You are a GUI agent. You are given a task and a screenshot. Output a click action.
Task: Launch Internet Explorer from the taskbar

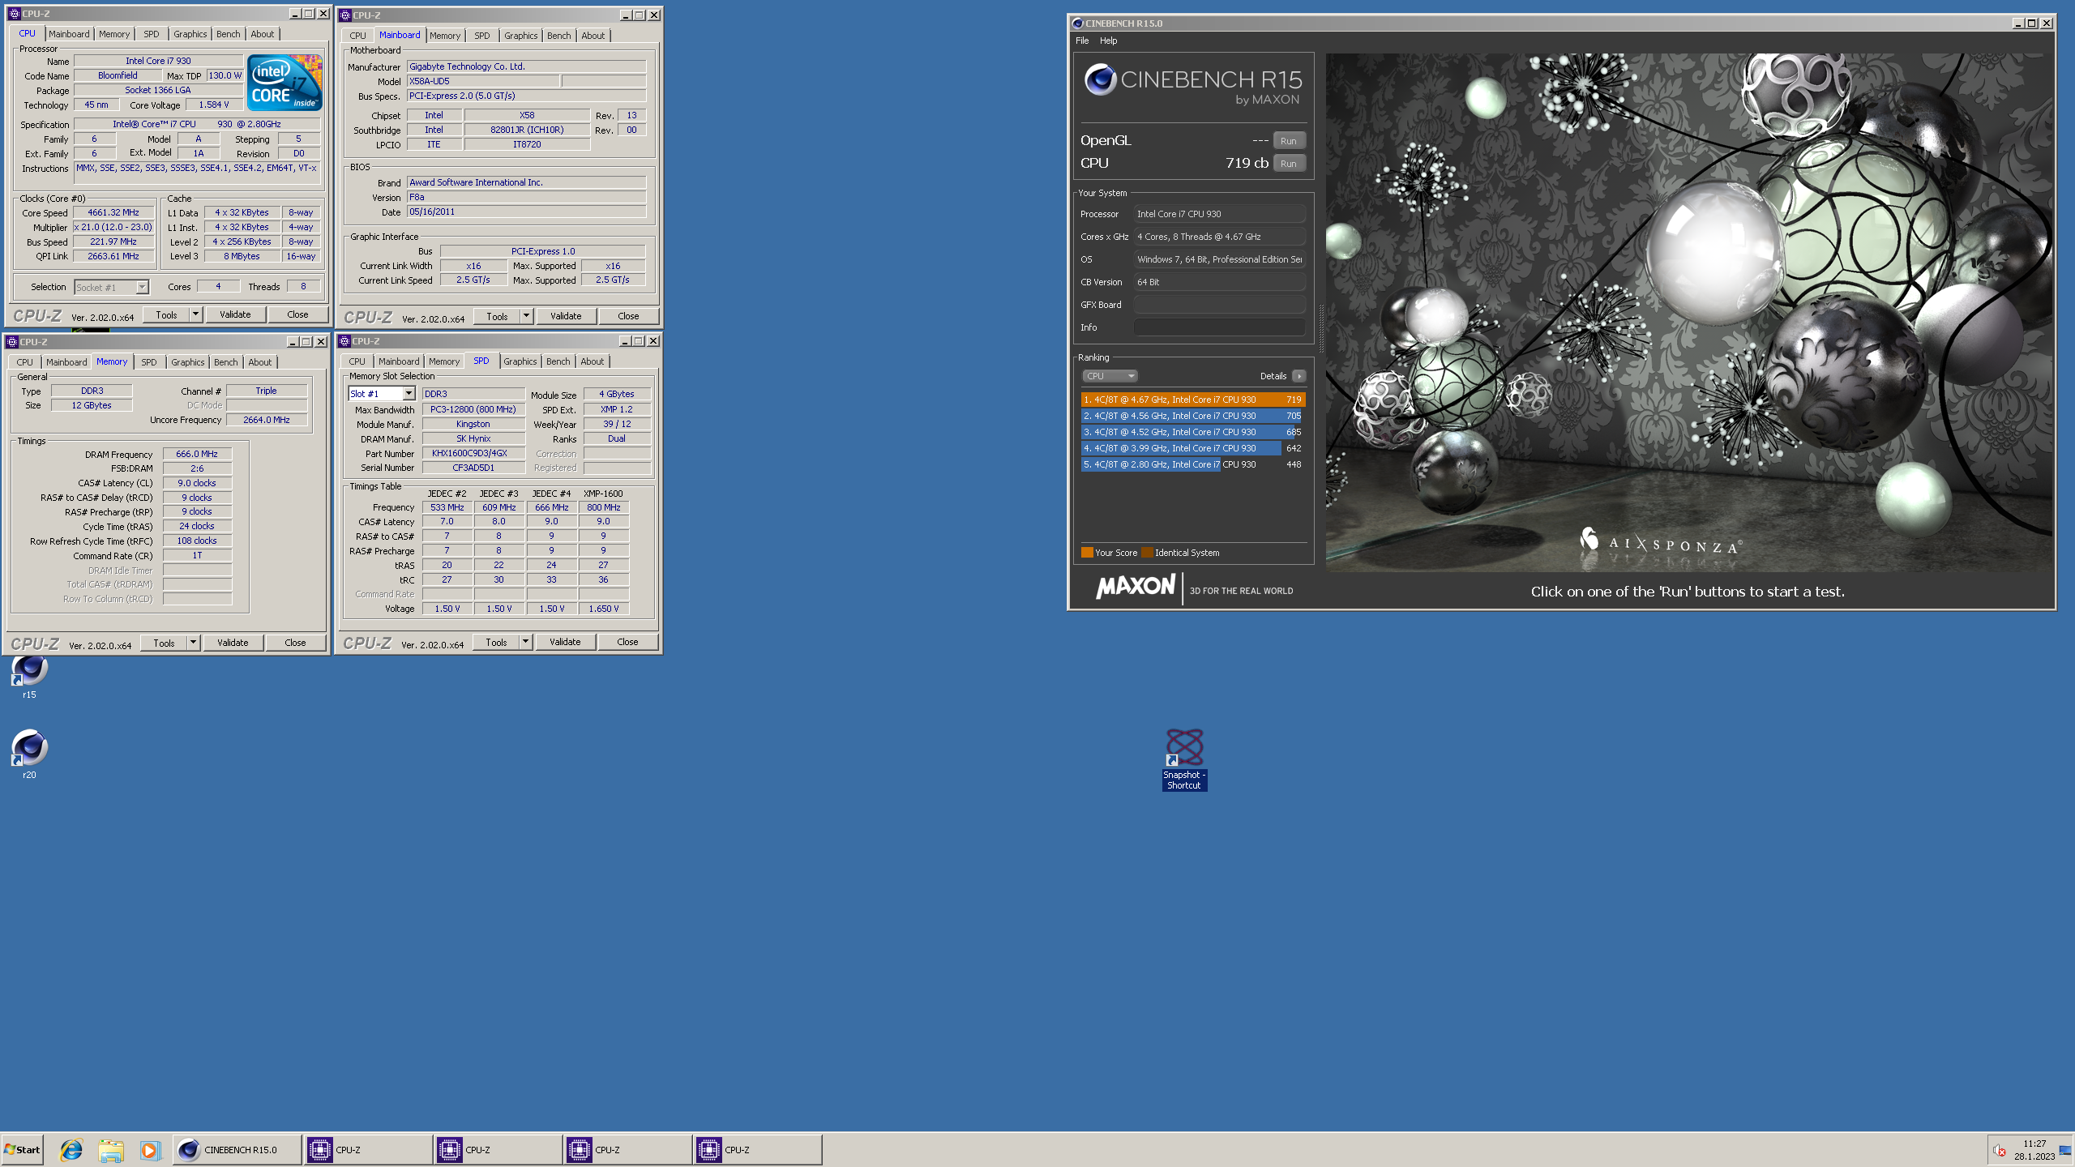[71, 1149]
